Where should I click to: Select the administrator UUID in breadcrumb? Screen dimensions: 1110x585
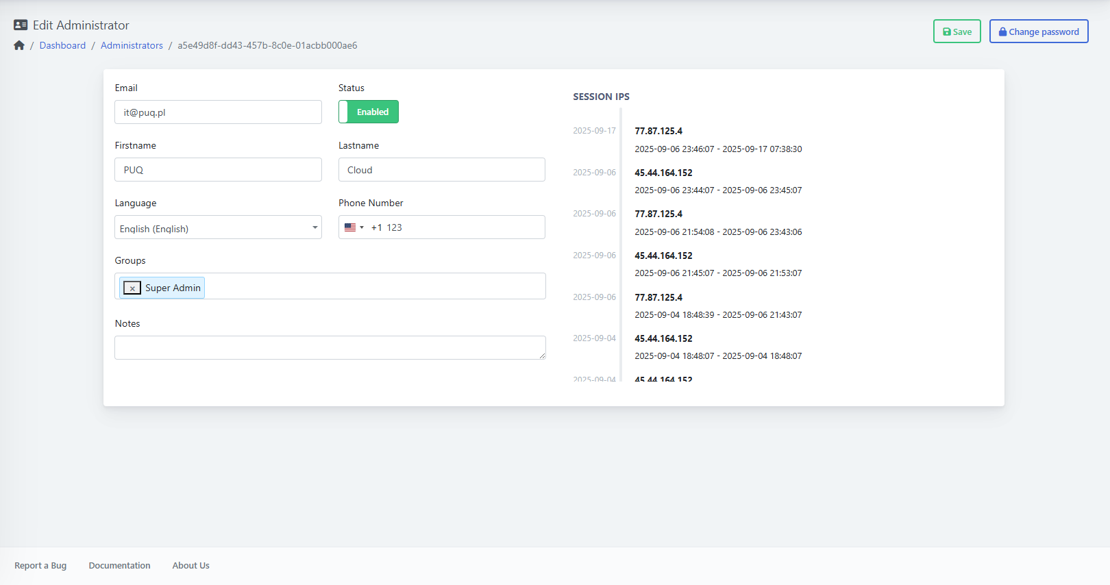point(267,45)
